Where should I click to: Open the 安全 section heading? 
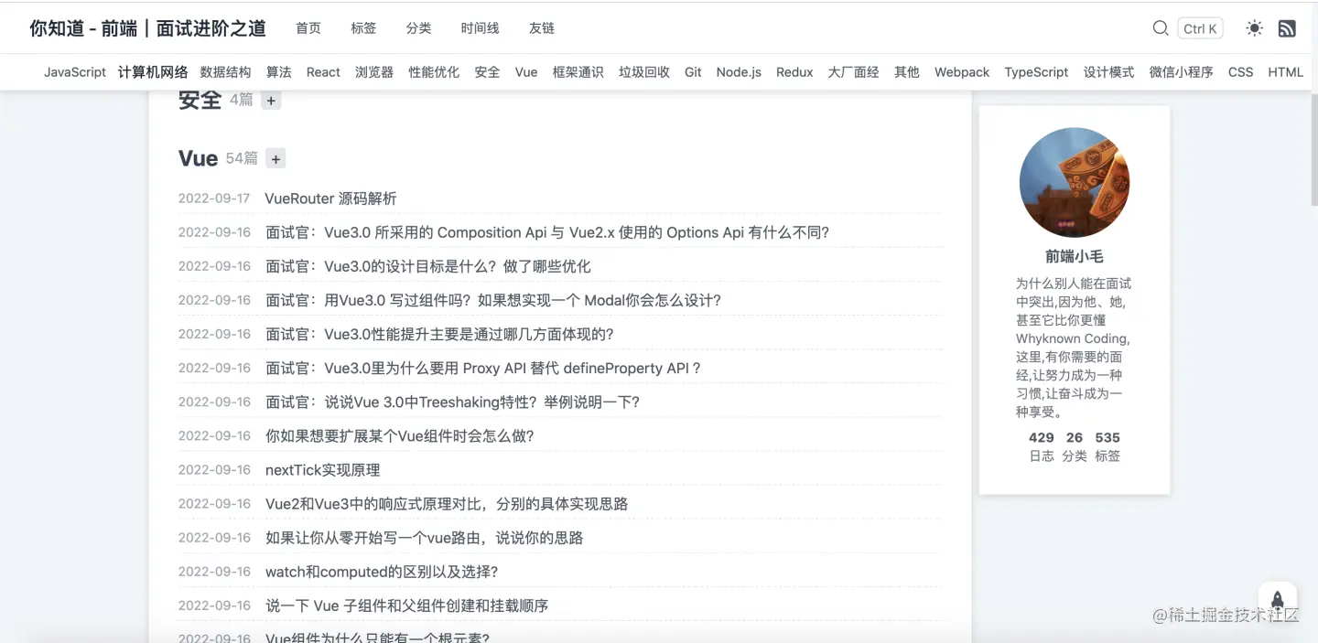(x=200, y=100)
